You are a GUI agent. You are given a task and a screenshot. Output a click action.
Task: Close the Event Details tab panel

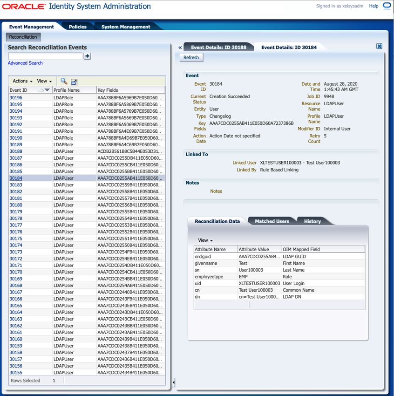click(379, 46)
